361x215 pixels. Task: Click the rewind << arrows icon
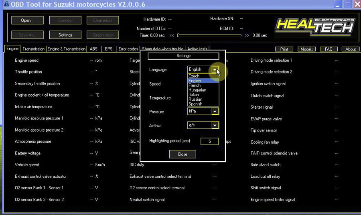(x=172, y=35)
